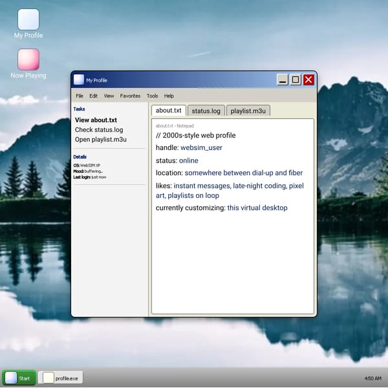
Task: Click the OS: WebSIM XP detail
Action: pos(87,166)
